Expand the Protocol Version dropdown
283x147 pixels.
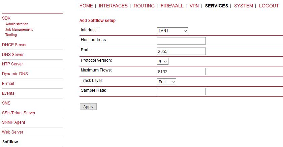(163, 61)
